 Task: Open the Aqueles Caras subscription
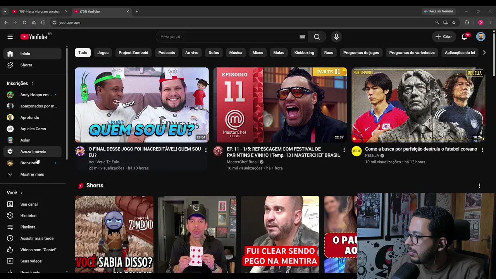click(33, 129)
